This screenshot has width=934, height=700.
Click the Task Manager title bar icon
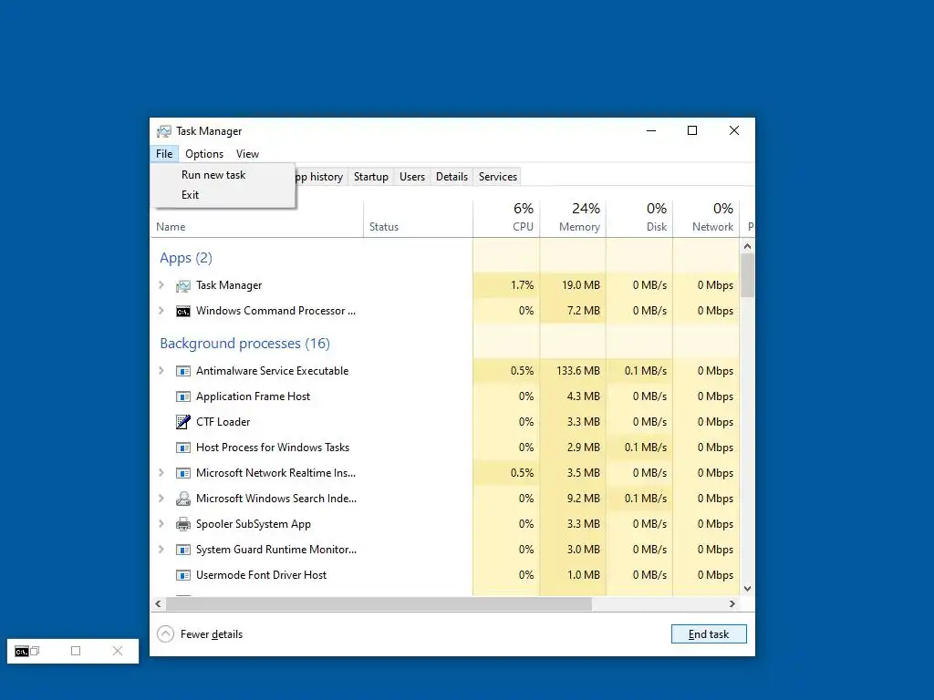[164, 131]
